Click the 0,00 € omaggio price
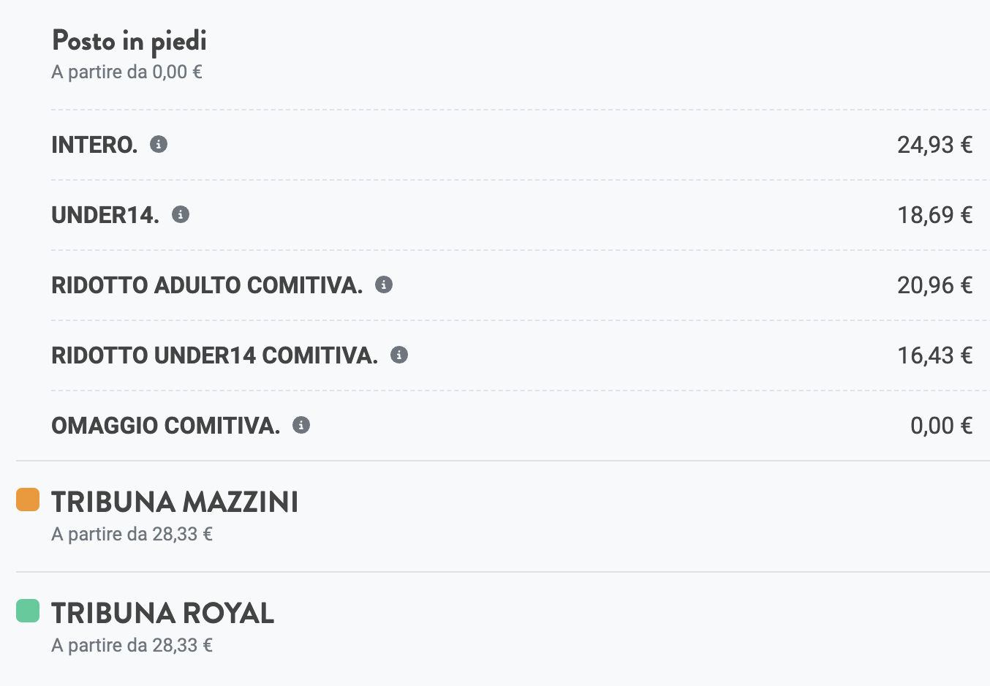Viewport: 990px width, 686px height. [x=942, y=426]
